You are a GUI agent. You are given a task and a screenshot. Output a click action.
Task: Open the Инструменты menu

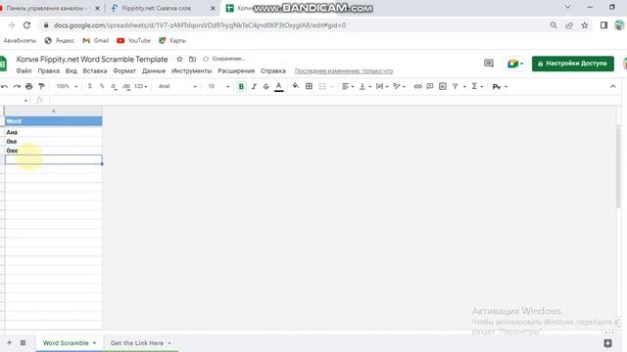(192, 71)
